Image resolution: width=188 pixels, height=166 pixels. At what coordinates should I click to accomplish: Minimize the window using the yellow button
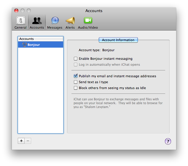(23, 11)
